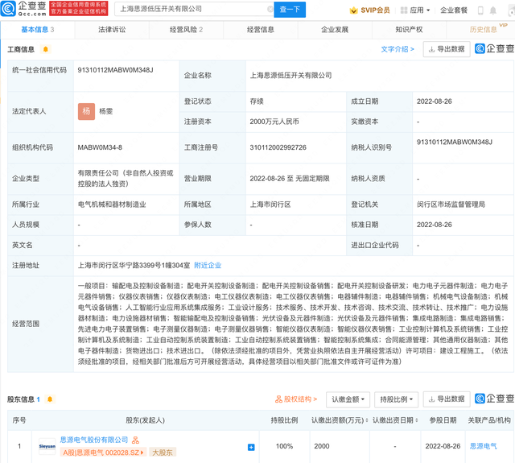The height and width of the screenshot is (463, 515).
Task: Click the Qcc.com logo in the header
Action: pyautogui.click(x=23, y=9)
